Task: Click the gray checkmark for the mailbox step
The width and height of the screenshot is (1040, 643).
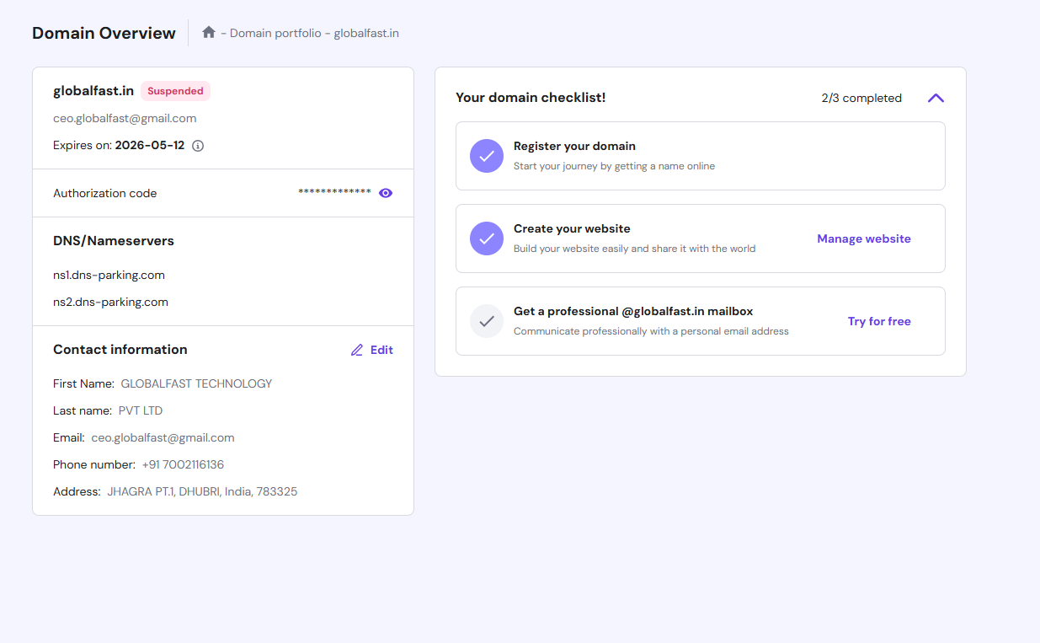Action: (486, 321)
